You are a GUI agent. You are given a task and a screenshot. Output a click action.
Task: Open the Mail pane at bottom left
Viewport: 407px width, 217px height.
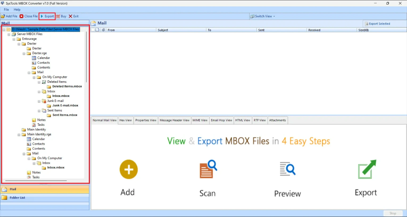click(45, 189)
